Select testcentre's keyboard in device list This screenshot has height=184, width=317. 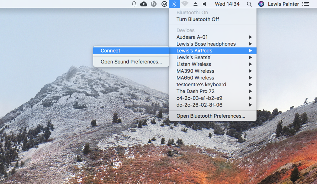201,85
